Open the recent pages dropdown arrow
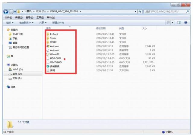193x136 pixels. [15, 12]
